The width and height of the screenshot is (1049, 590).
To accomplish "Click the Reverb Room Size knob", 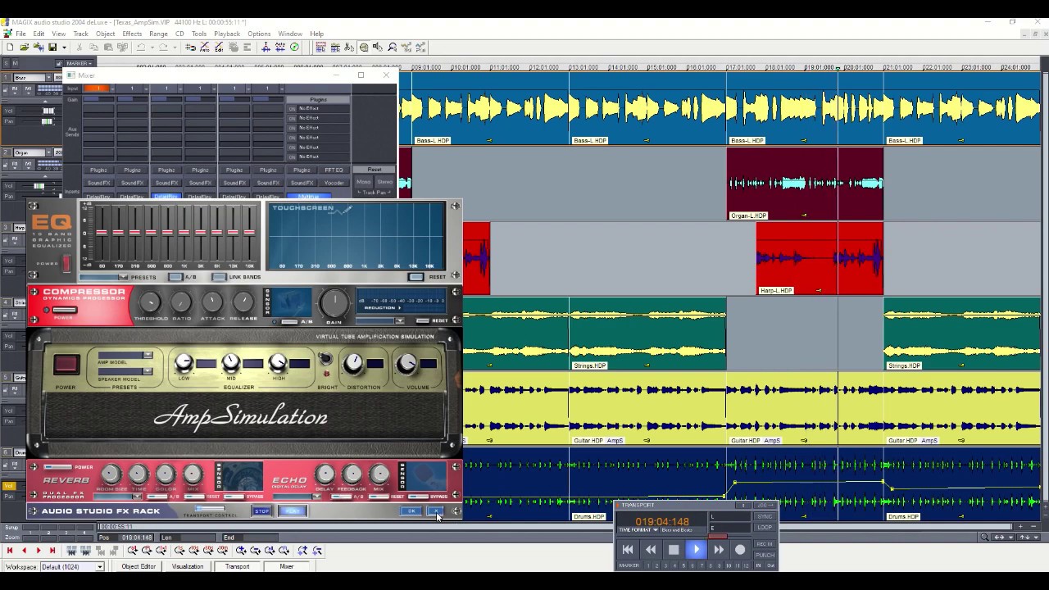I will pos(111,474).
